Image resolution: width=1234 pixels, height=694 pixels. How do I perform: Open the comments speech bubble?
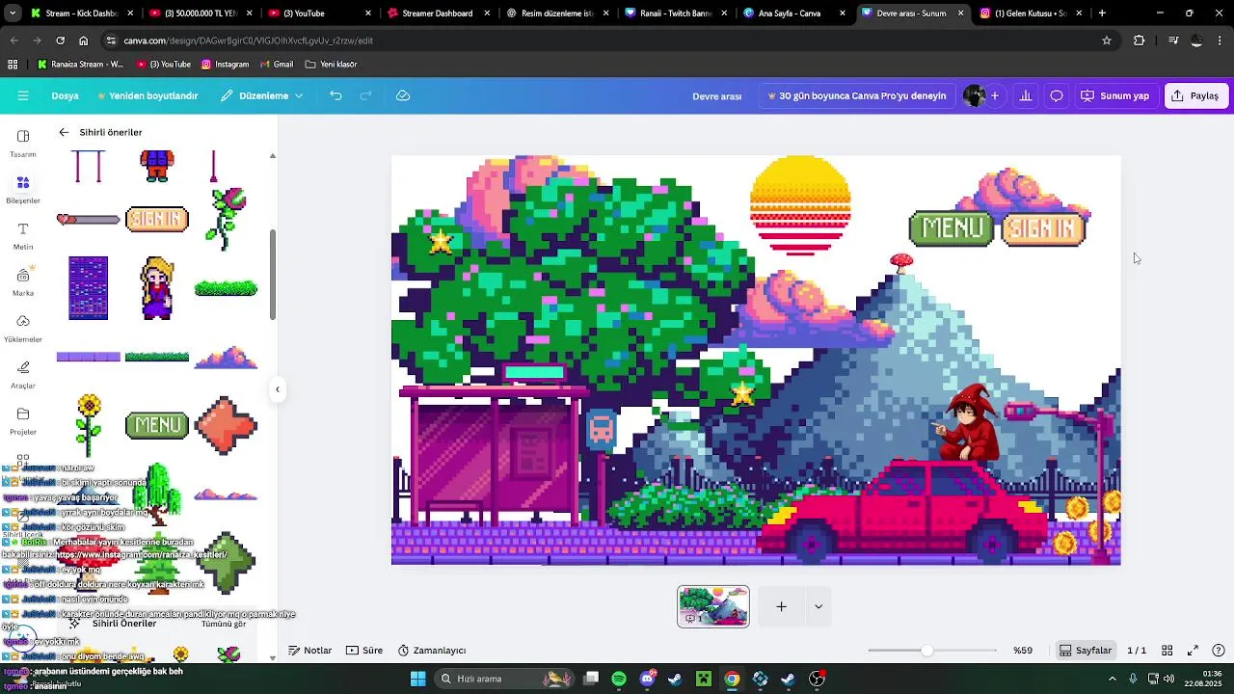tap(1057, 95)
